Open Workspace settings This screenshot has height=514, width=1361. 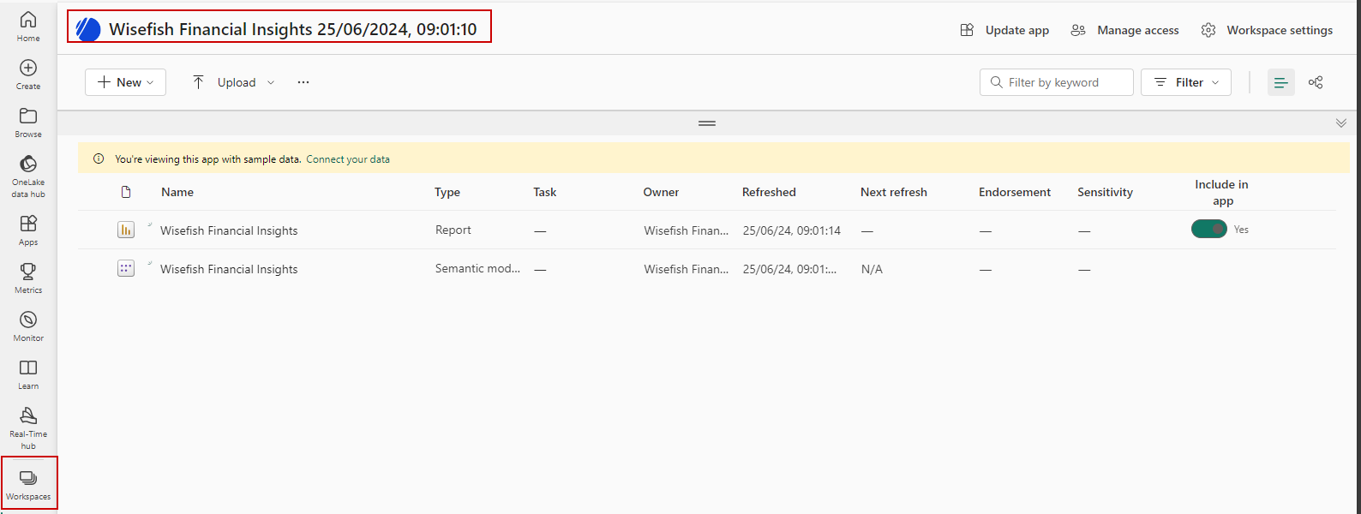pyautogui.click(x=1267, y=30)
